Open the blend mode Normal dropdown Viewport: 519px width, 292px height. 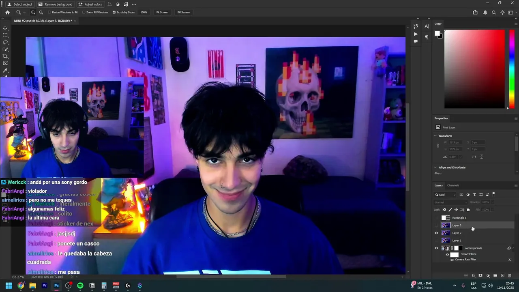(x=450, y=202)
